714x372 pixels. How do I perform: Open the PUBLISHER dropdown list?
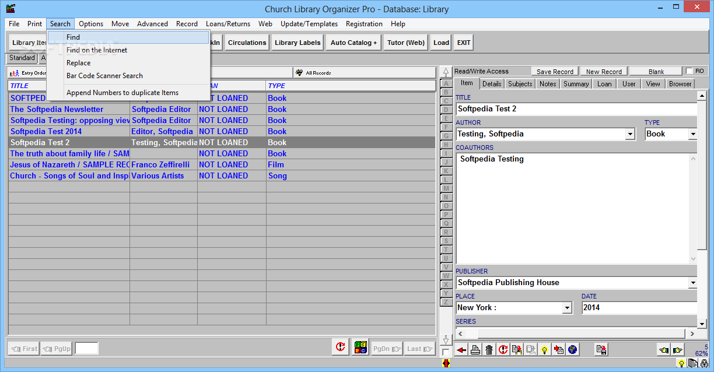click(692, 283)
